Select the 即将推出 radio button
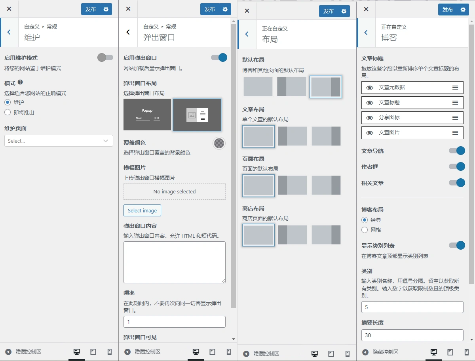The image size is (475, 361). (x=7, y=112)
